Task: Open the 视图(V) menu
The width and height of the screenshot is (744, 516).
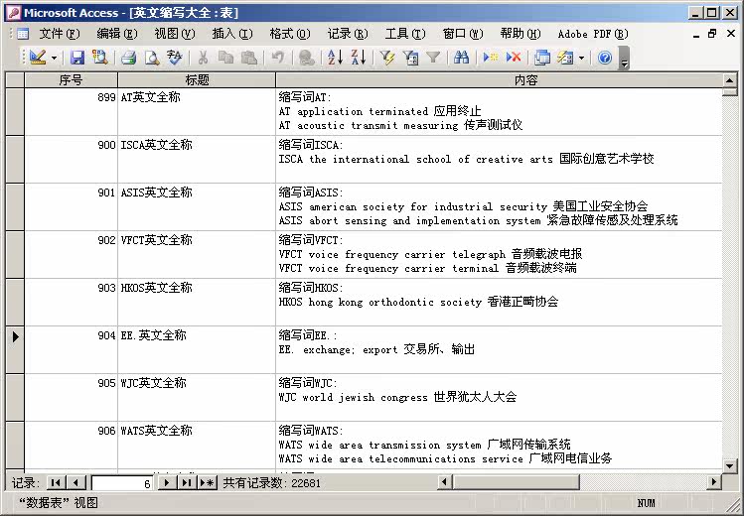Action: [175, 34]
